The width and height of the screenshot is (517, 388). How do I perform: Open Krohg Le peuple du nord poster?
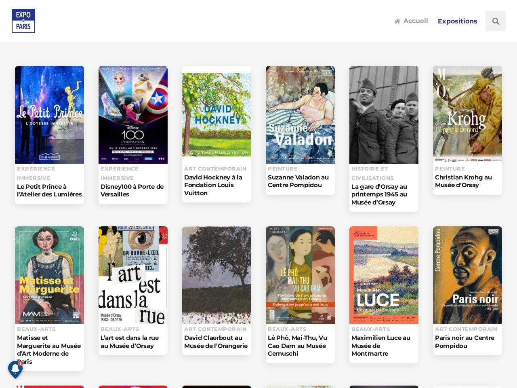point(467,115)
